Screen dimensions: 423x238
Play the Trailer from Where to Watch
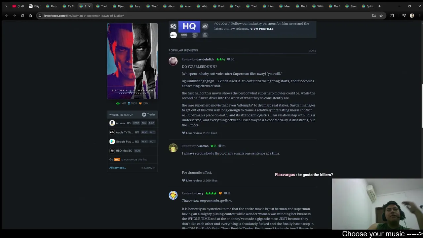149,115
